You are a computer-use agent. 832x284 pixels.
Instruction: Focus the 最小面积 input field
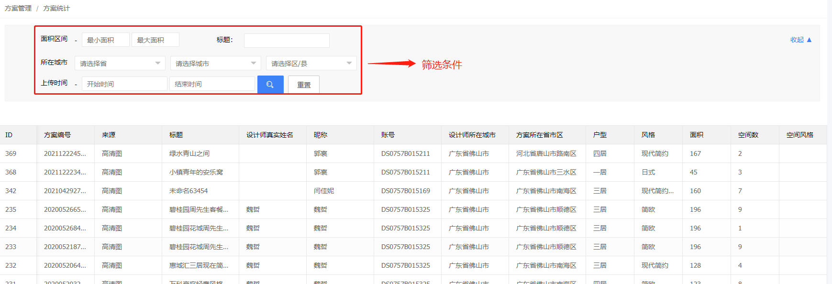click(105, 40)
